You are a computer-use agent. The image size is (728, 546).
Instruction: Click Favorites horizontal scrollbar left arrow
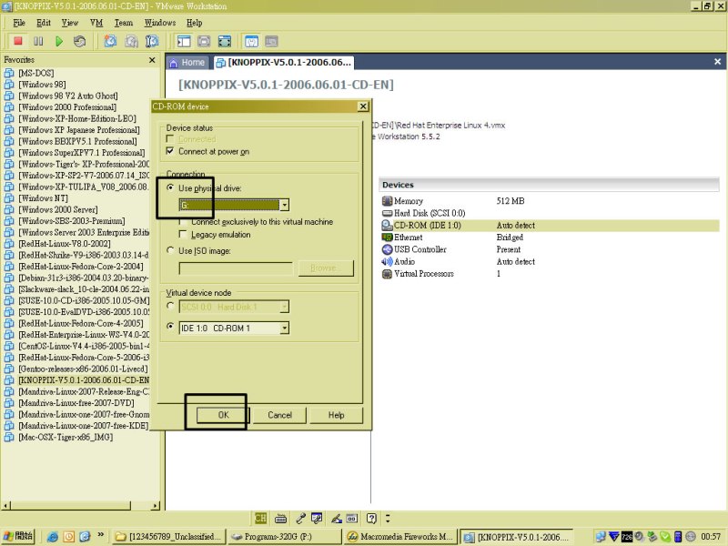(x=6, y=506)
